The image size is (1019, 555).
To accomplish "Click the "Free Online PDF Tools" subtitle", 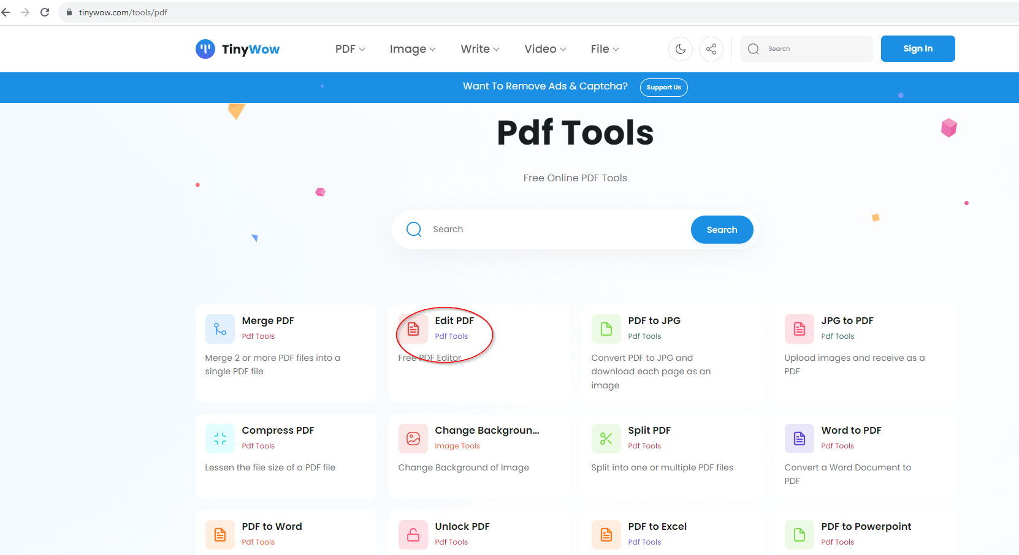I will pyautogui.click(x=575, y=178).
